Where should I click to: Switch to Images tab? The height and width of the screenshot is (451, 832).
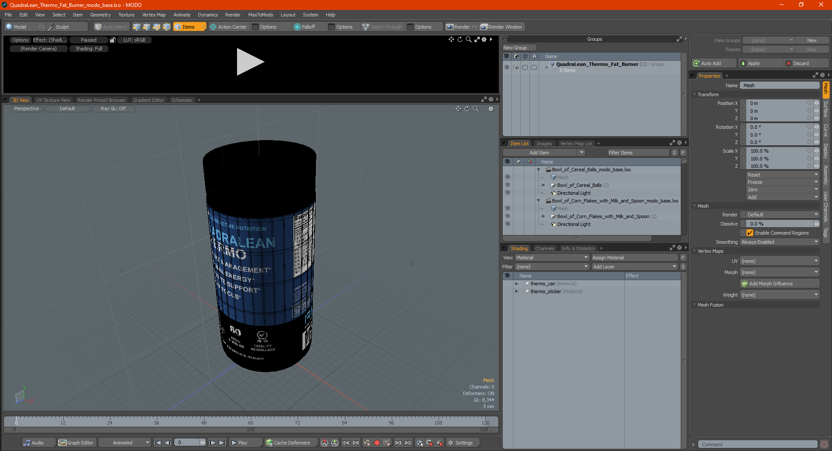pos(544,144)
